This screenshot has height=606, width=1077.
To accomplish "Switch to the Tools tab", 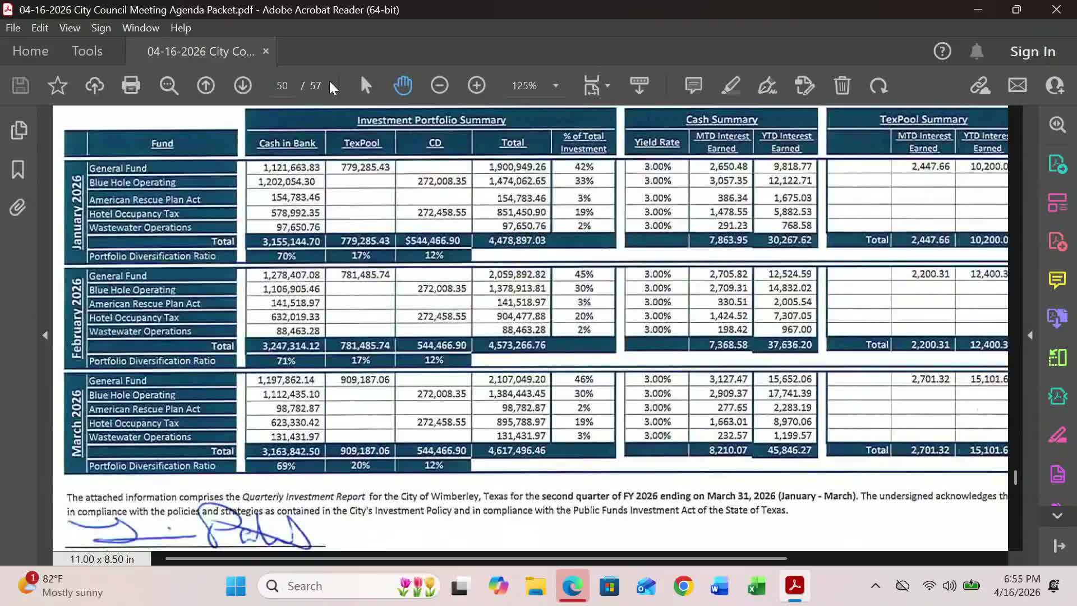I will pos(87,51).
